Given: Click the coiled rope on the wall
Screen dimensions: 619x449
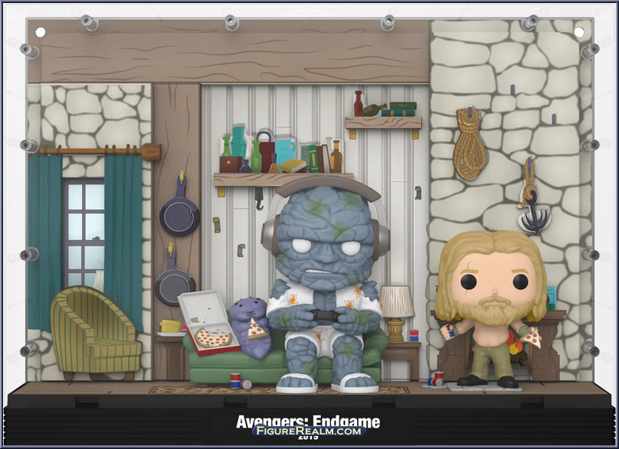Looking at the screenshot, I should click(470, 144).
